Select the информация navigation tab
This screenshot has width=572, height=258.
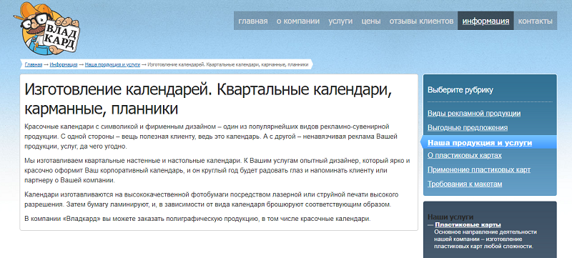(485, 21)
